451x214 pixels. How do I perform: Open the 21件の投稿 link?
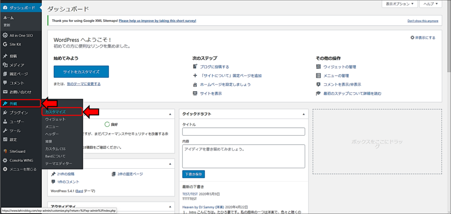click(x=66, y=174)
